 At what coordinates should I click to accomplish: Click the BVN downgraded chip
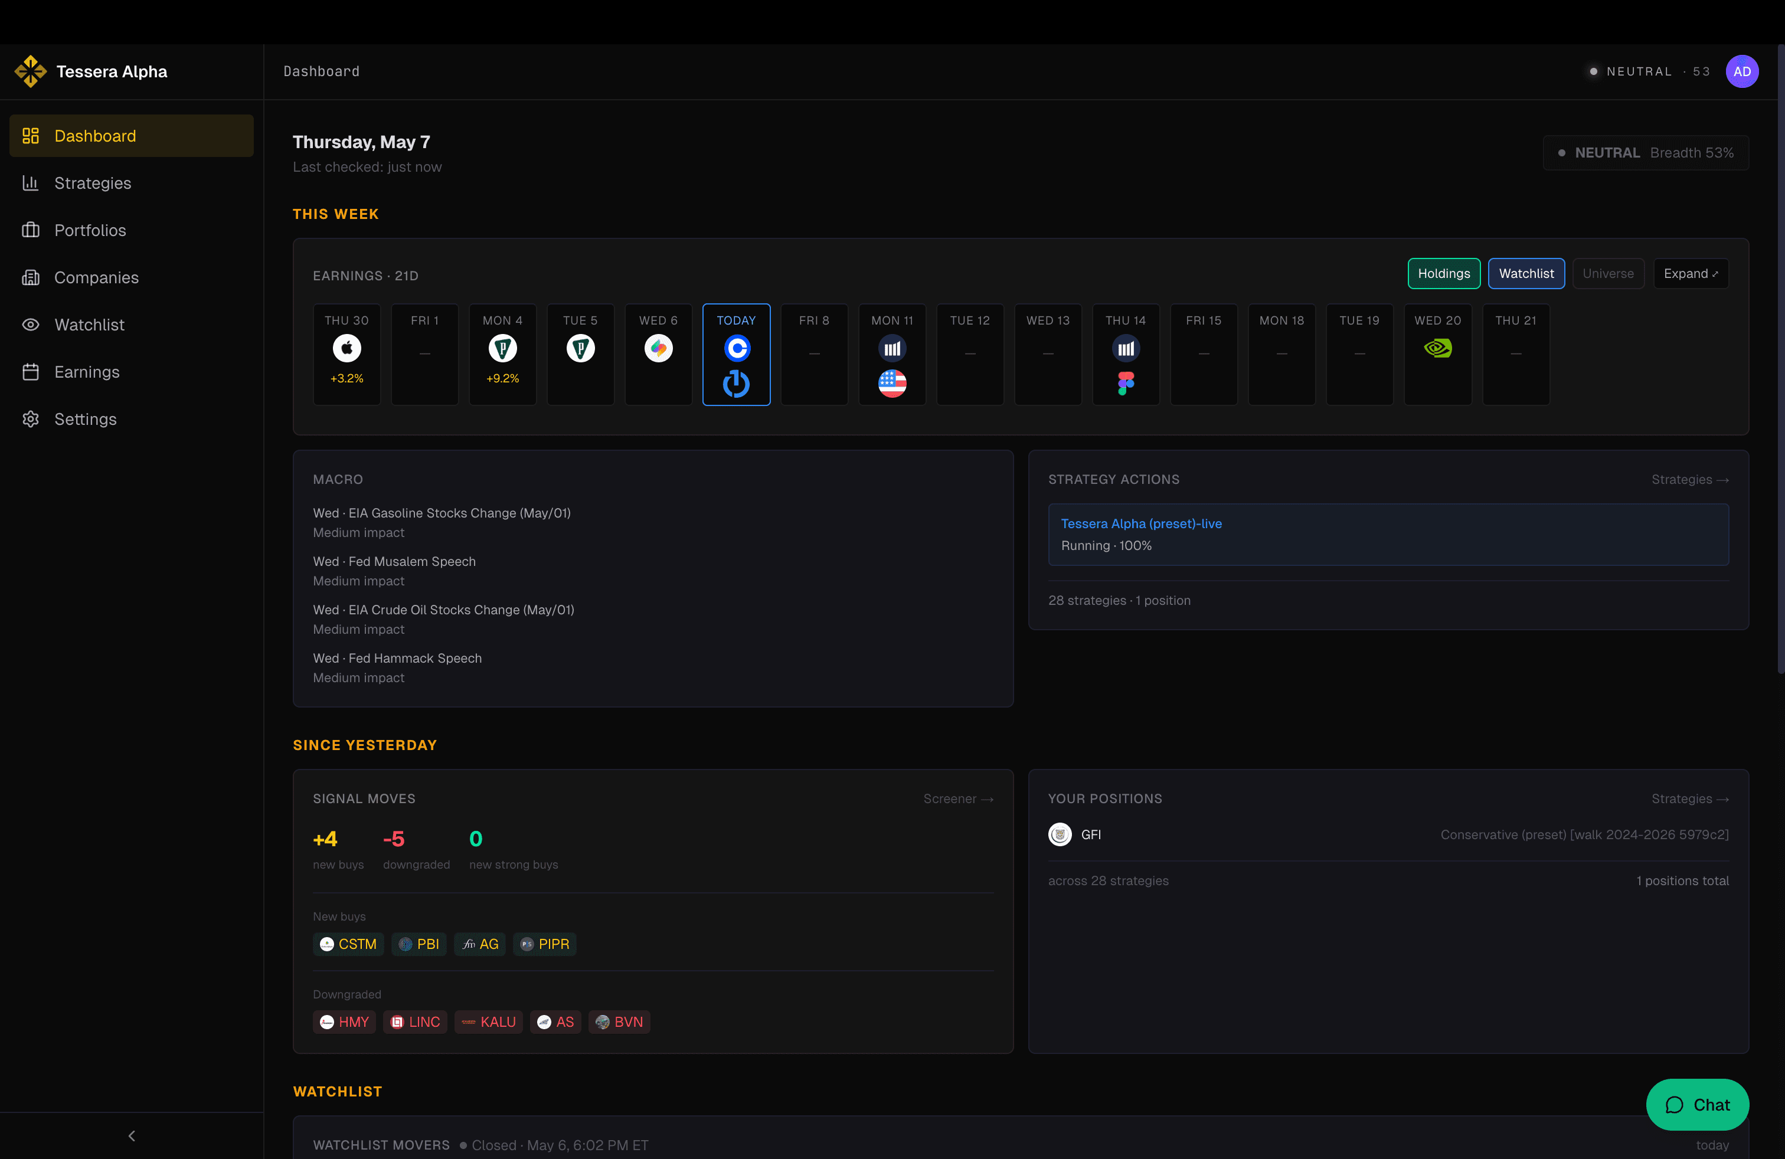click(620, 1023)
